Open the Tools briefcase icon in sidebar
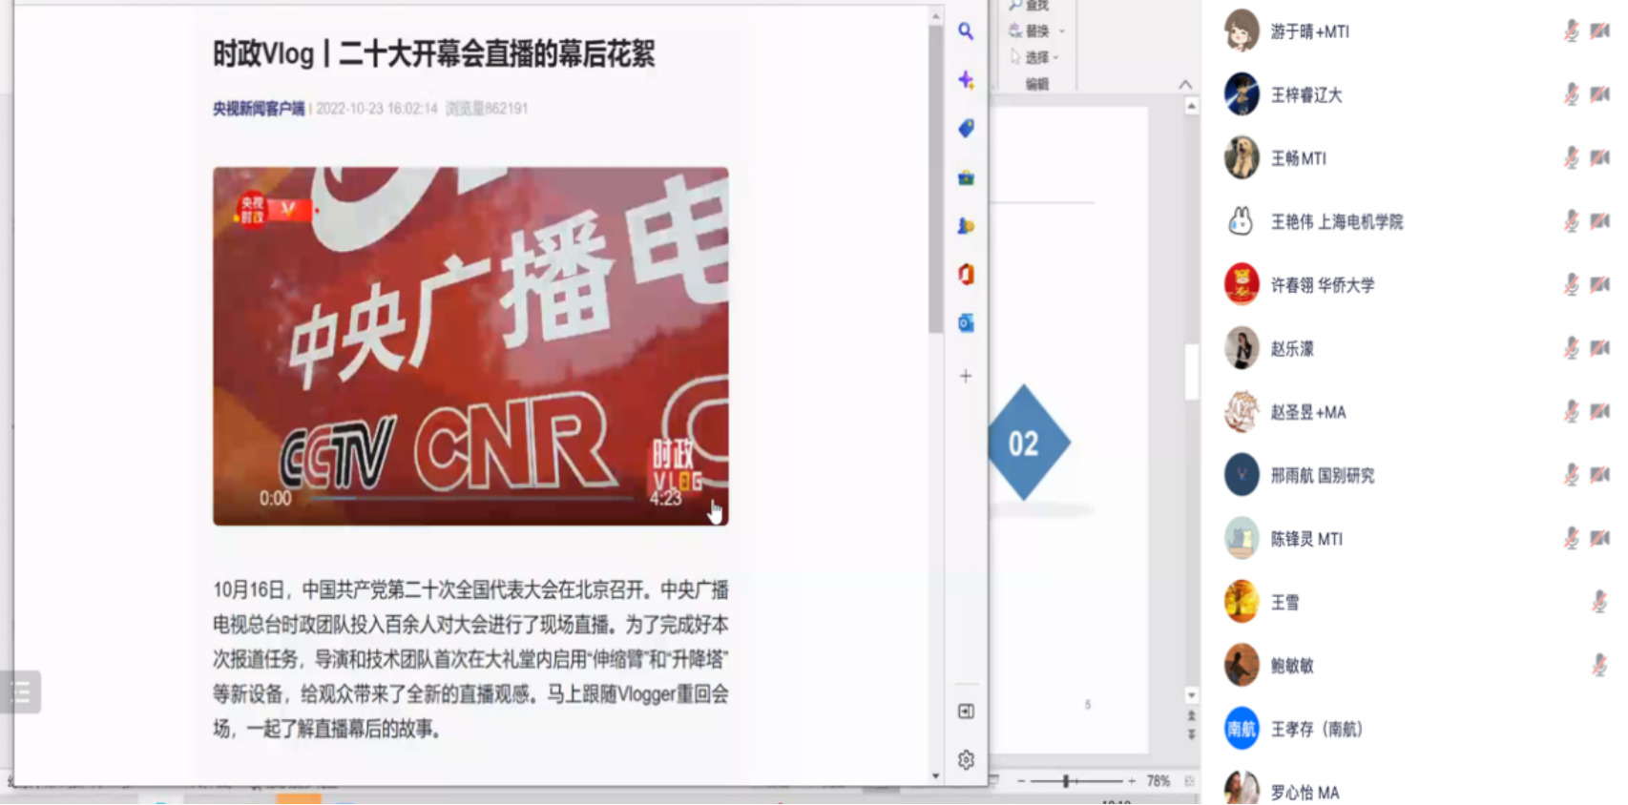The height and width of the screenshot is (805, 1628). (x=966, y=177)
